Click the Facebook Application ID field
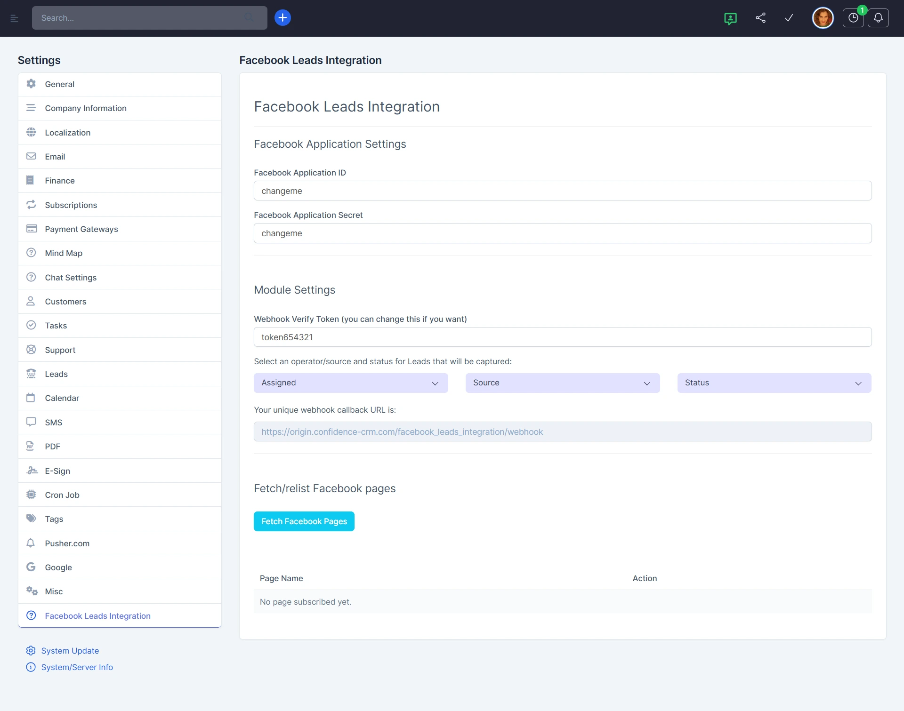Viewport: 904px width, 711px height. point(562,191)
